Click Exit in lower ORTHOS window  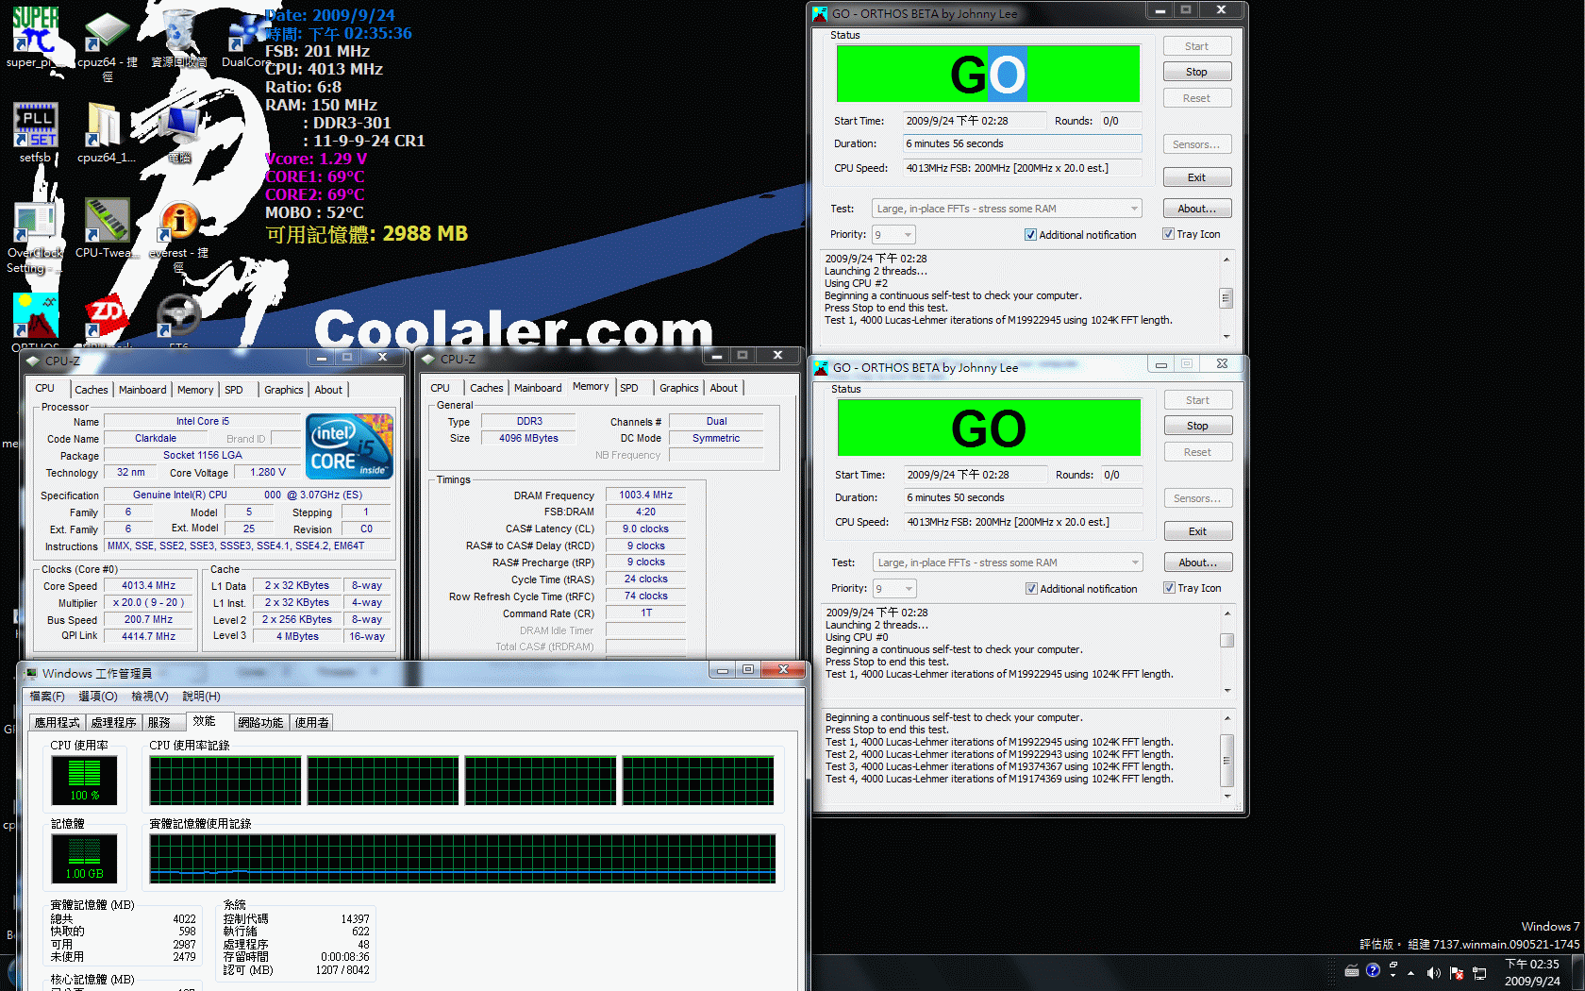pos(1197,531)
